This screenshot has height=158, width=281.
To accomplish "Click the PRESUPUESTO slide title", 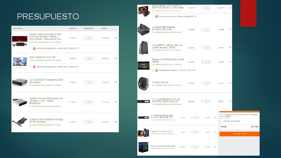I will pyautogui.click(x=48, y=16).
